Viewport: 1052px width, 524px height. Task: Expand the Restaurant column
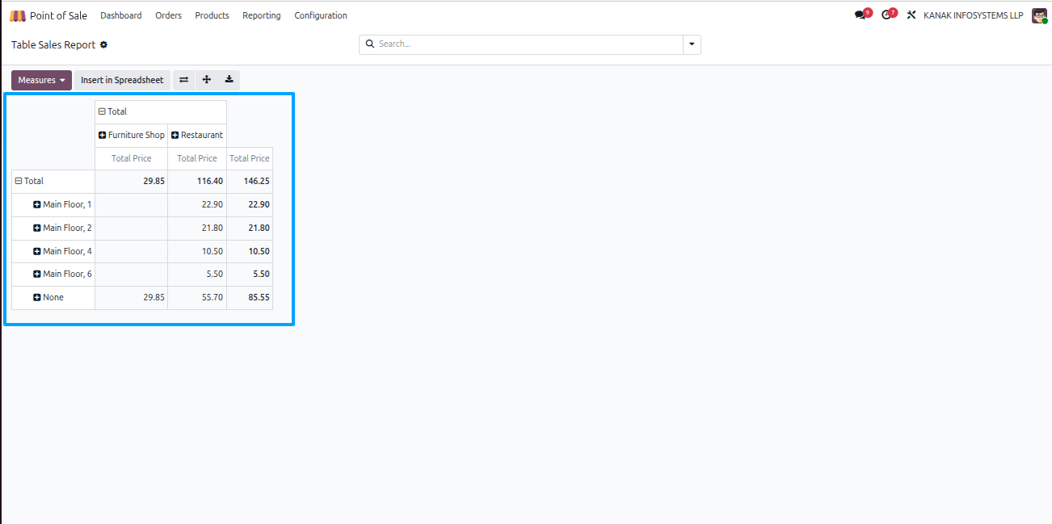click(x=197, y=135)
